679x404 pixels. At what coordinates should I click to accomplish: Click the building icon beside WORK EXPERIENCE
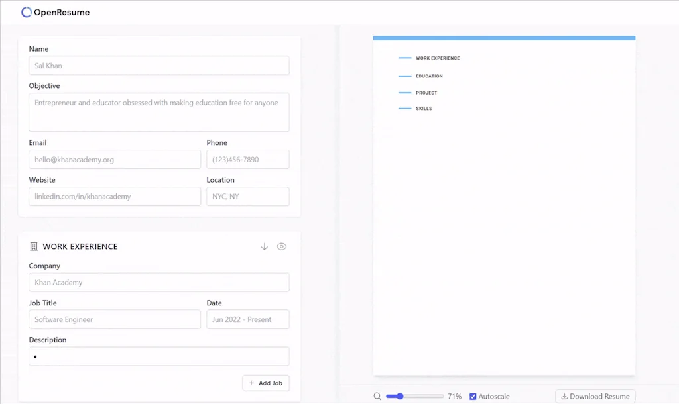click(33, 246)
